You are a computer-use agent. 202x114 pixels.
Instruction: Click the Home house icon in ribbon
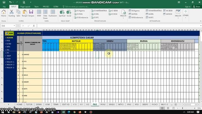point(3,12)
